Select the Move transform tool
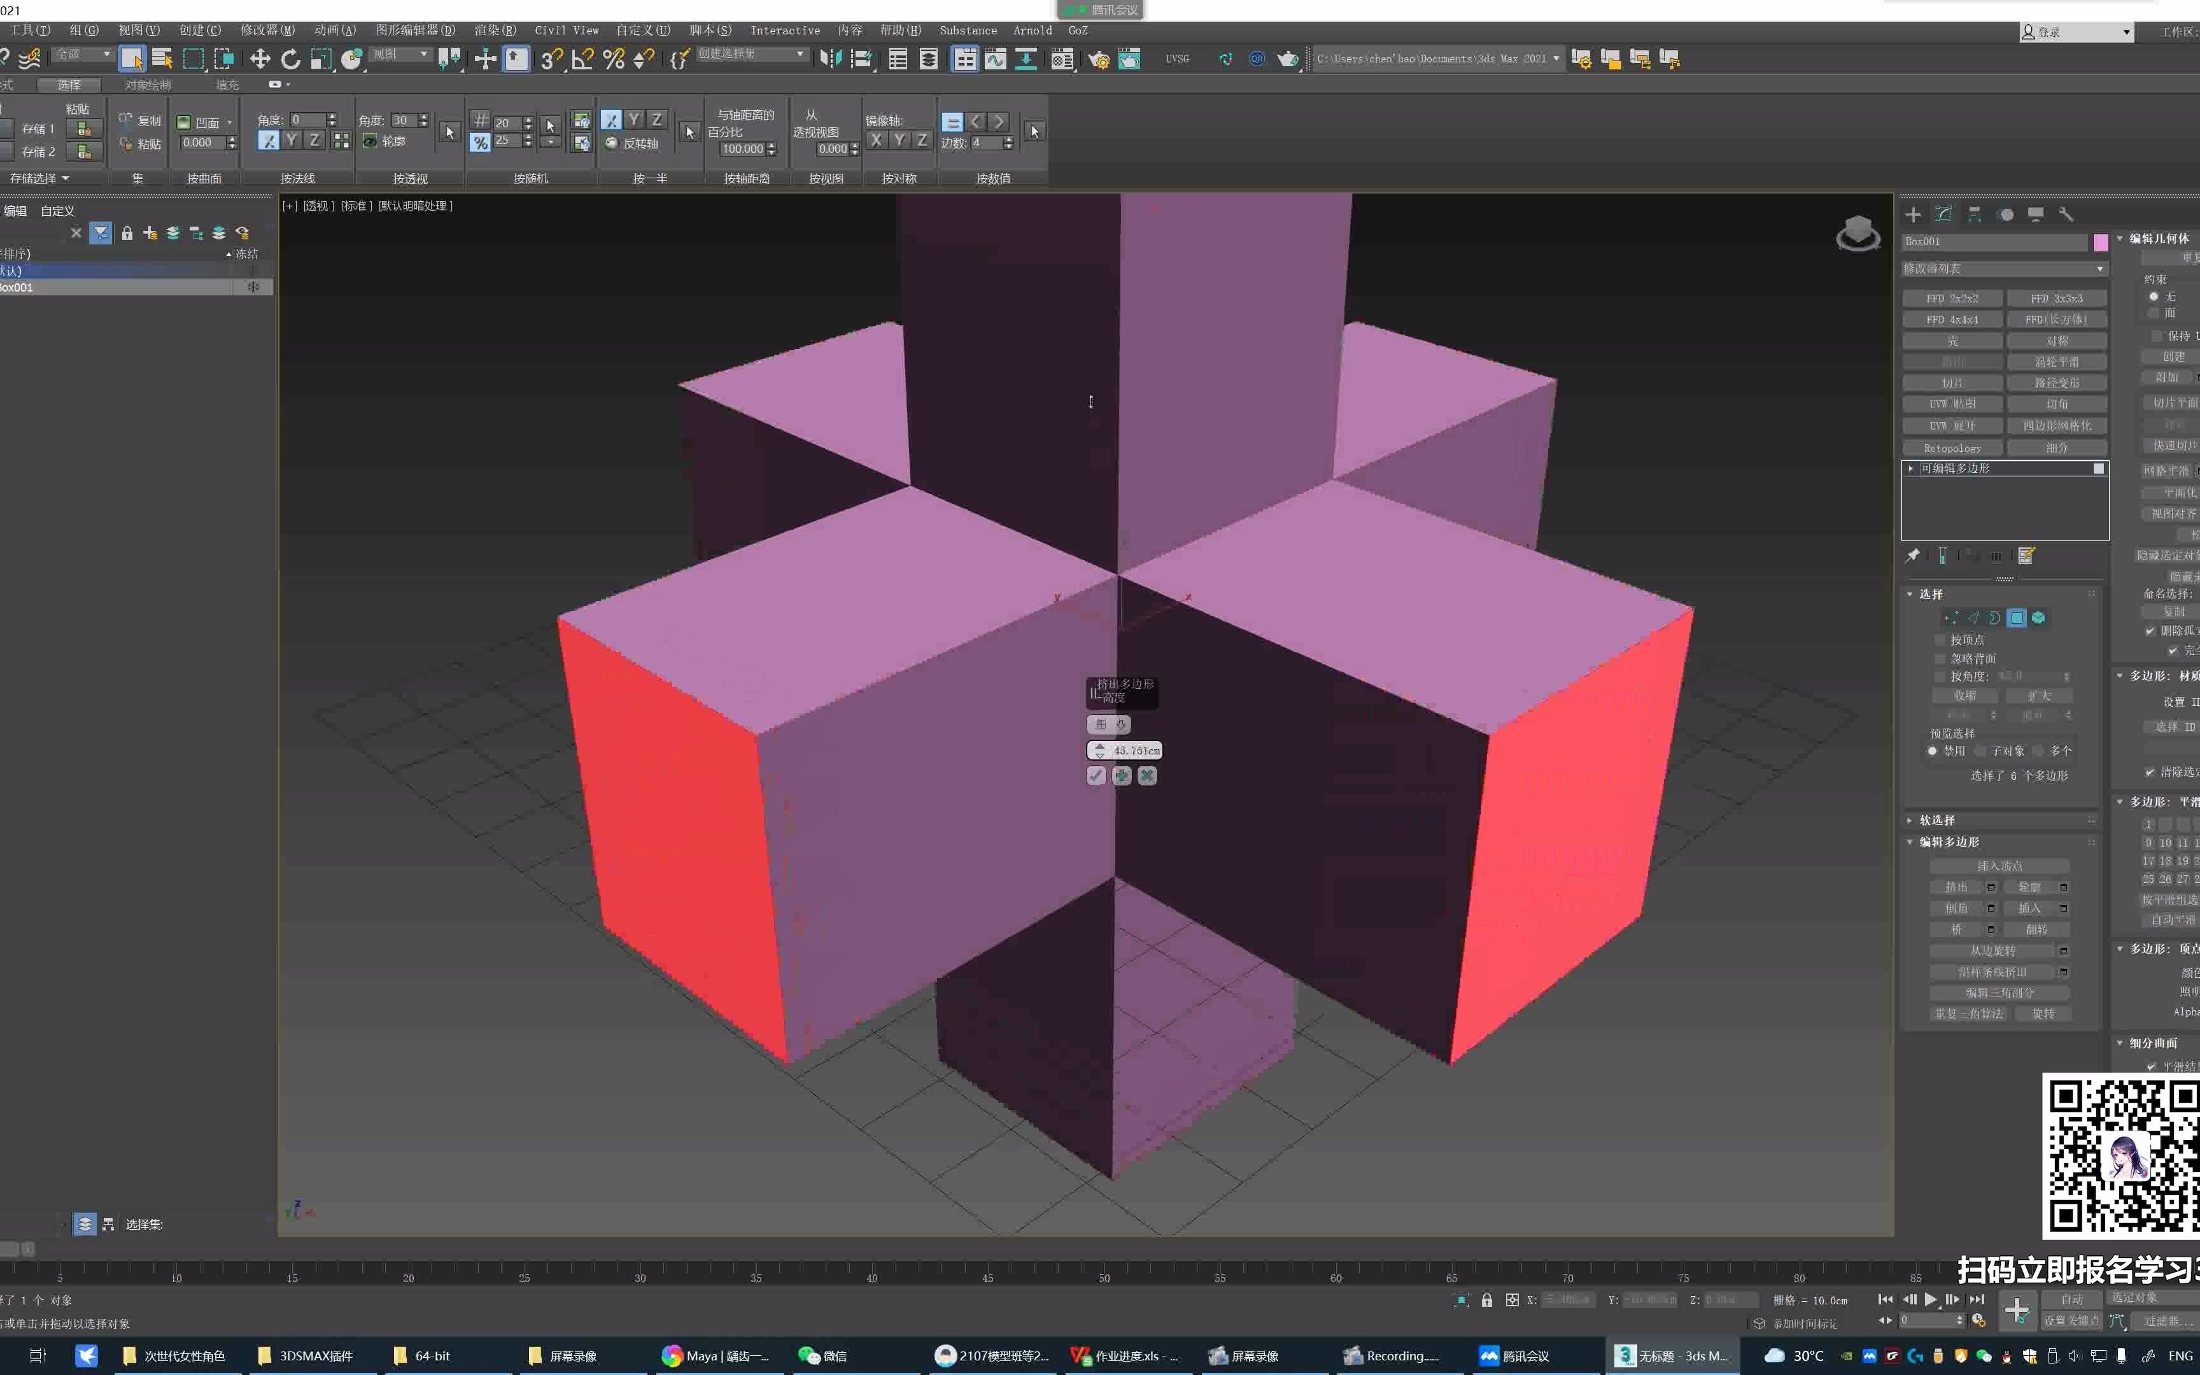Screen dimensions: 2200x1375 tap(260, 60)
